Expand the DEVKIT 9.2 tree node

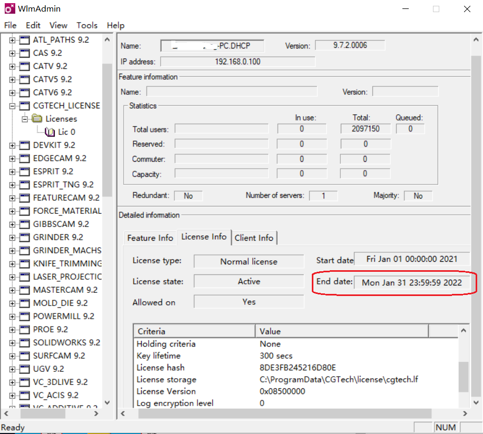pos(12,145)
